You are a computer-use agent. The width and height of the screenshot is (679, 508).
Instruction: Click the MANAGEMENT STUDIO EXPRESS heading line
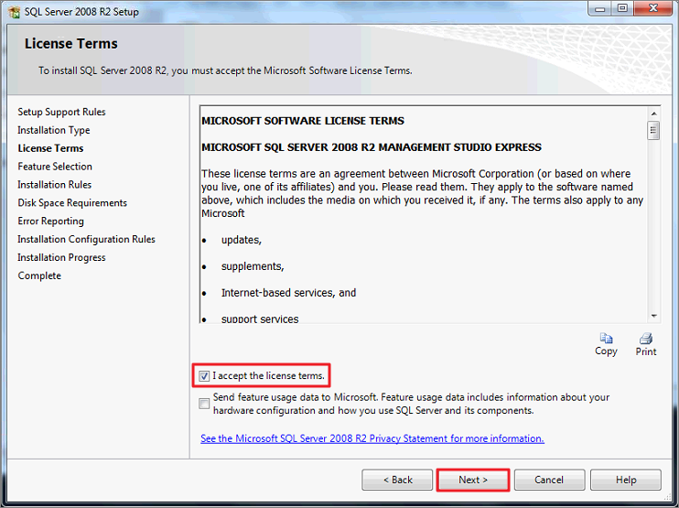(372, 147)
